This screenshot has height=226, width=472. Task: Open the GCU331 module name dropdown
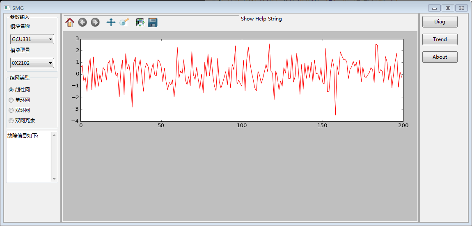(x=32, y=39)
